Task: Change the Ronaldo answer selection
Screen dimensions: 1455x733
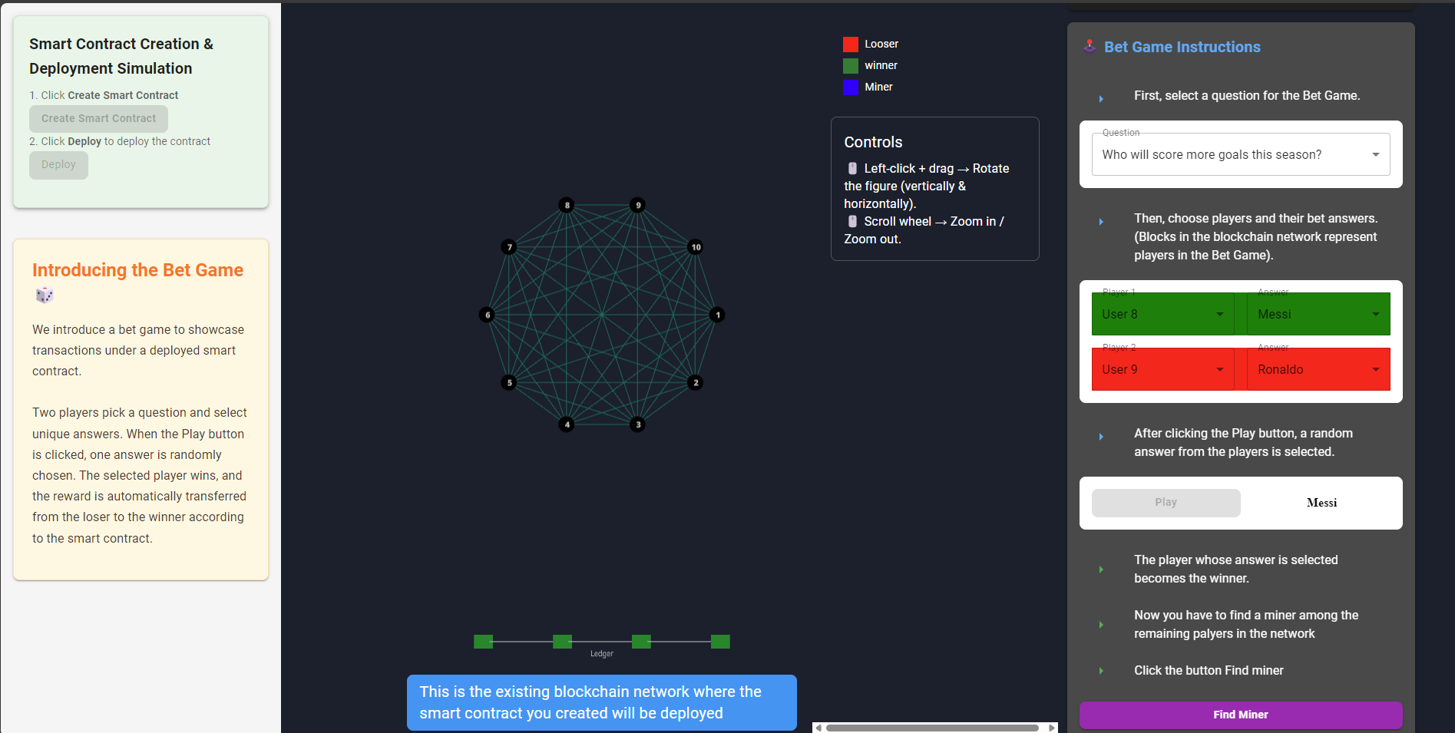Action: pos(1318,369)
